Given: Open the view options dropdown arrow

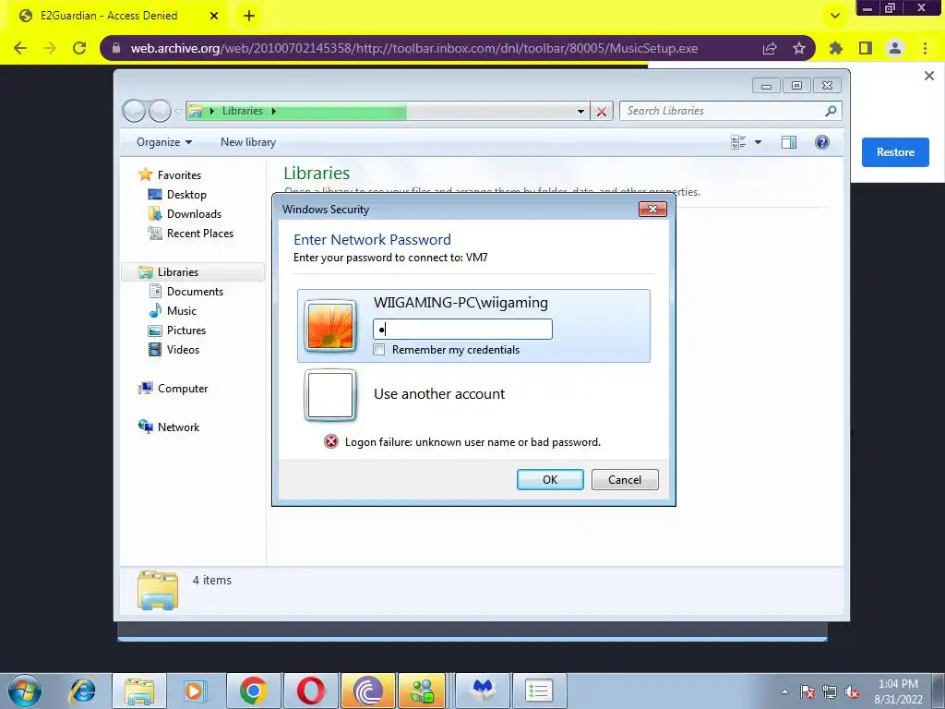Looking at the screenshot, I should coord(759,142).
